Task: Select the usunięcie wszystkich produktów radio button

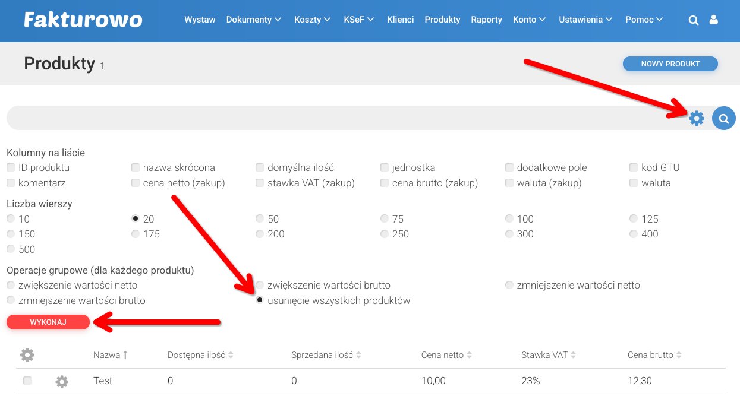Action: pos(260,300)
